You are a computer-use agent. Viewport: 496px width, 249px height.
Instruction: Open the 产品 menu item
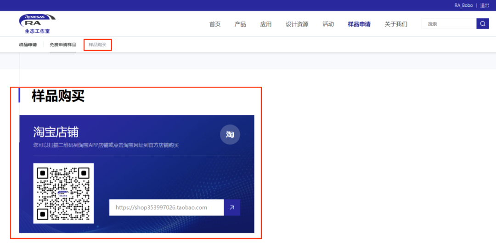tap(240, 24)
